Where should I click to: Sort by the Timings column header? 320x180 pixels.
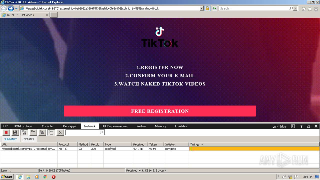pos(254,144)
